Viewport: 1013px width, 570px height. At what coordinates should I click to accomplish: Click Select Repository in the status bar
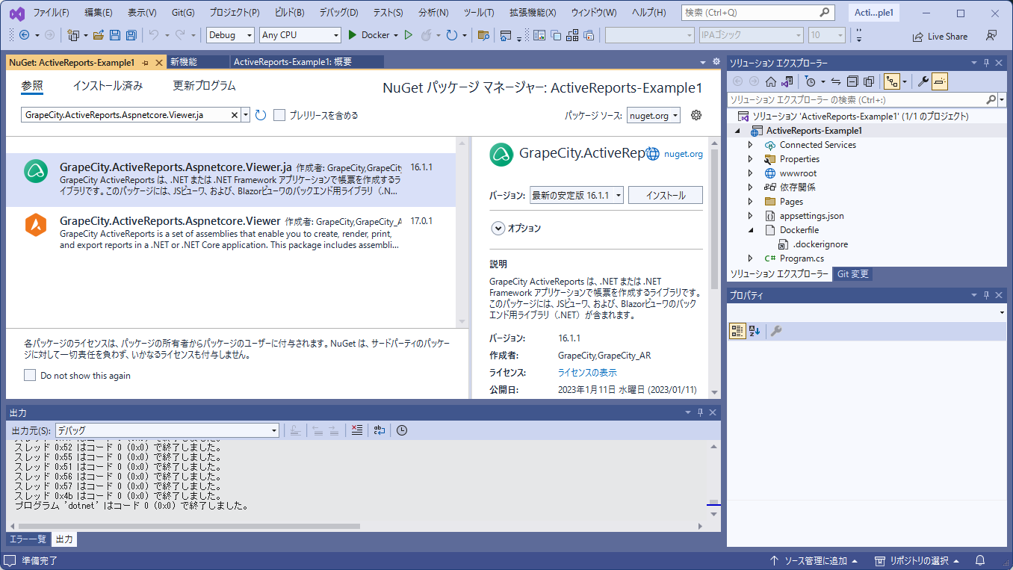pyautogui.click(x=917, y=560)
